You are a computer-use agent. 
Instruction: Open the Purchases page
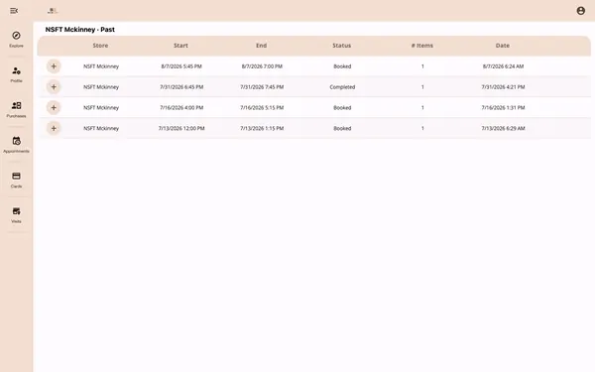pos(16,109)
